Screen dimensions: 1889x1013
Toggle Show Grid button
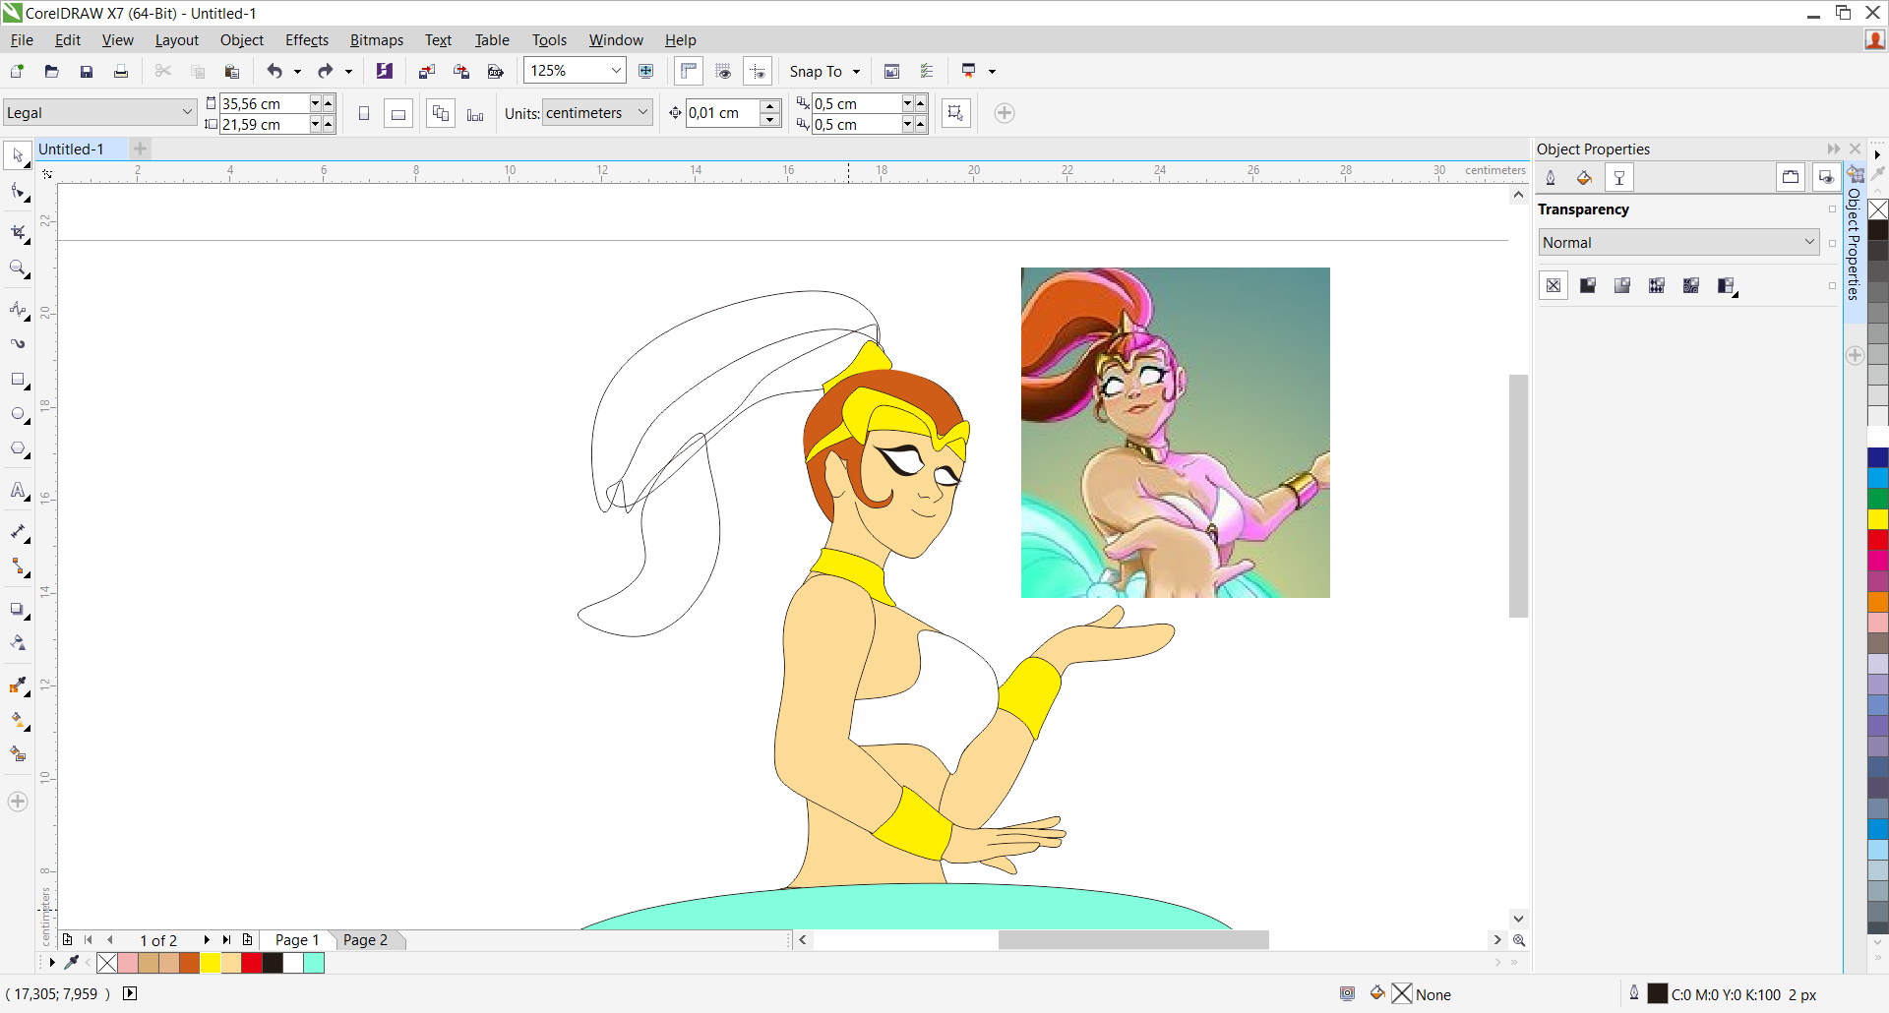pyautogui.click(x=723, y=71)
